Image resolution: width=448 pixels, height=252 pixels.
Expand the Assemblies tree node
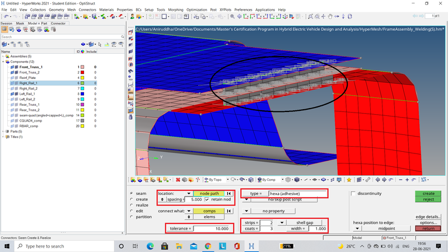3,57
